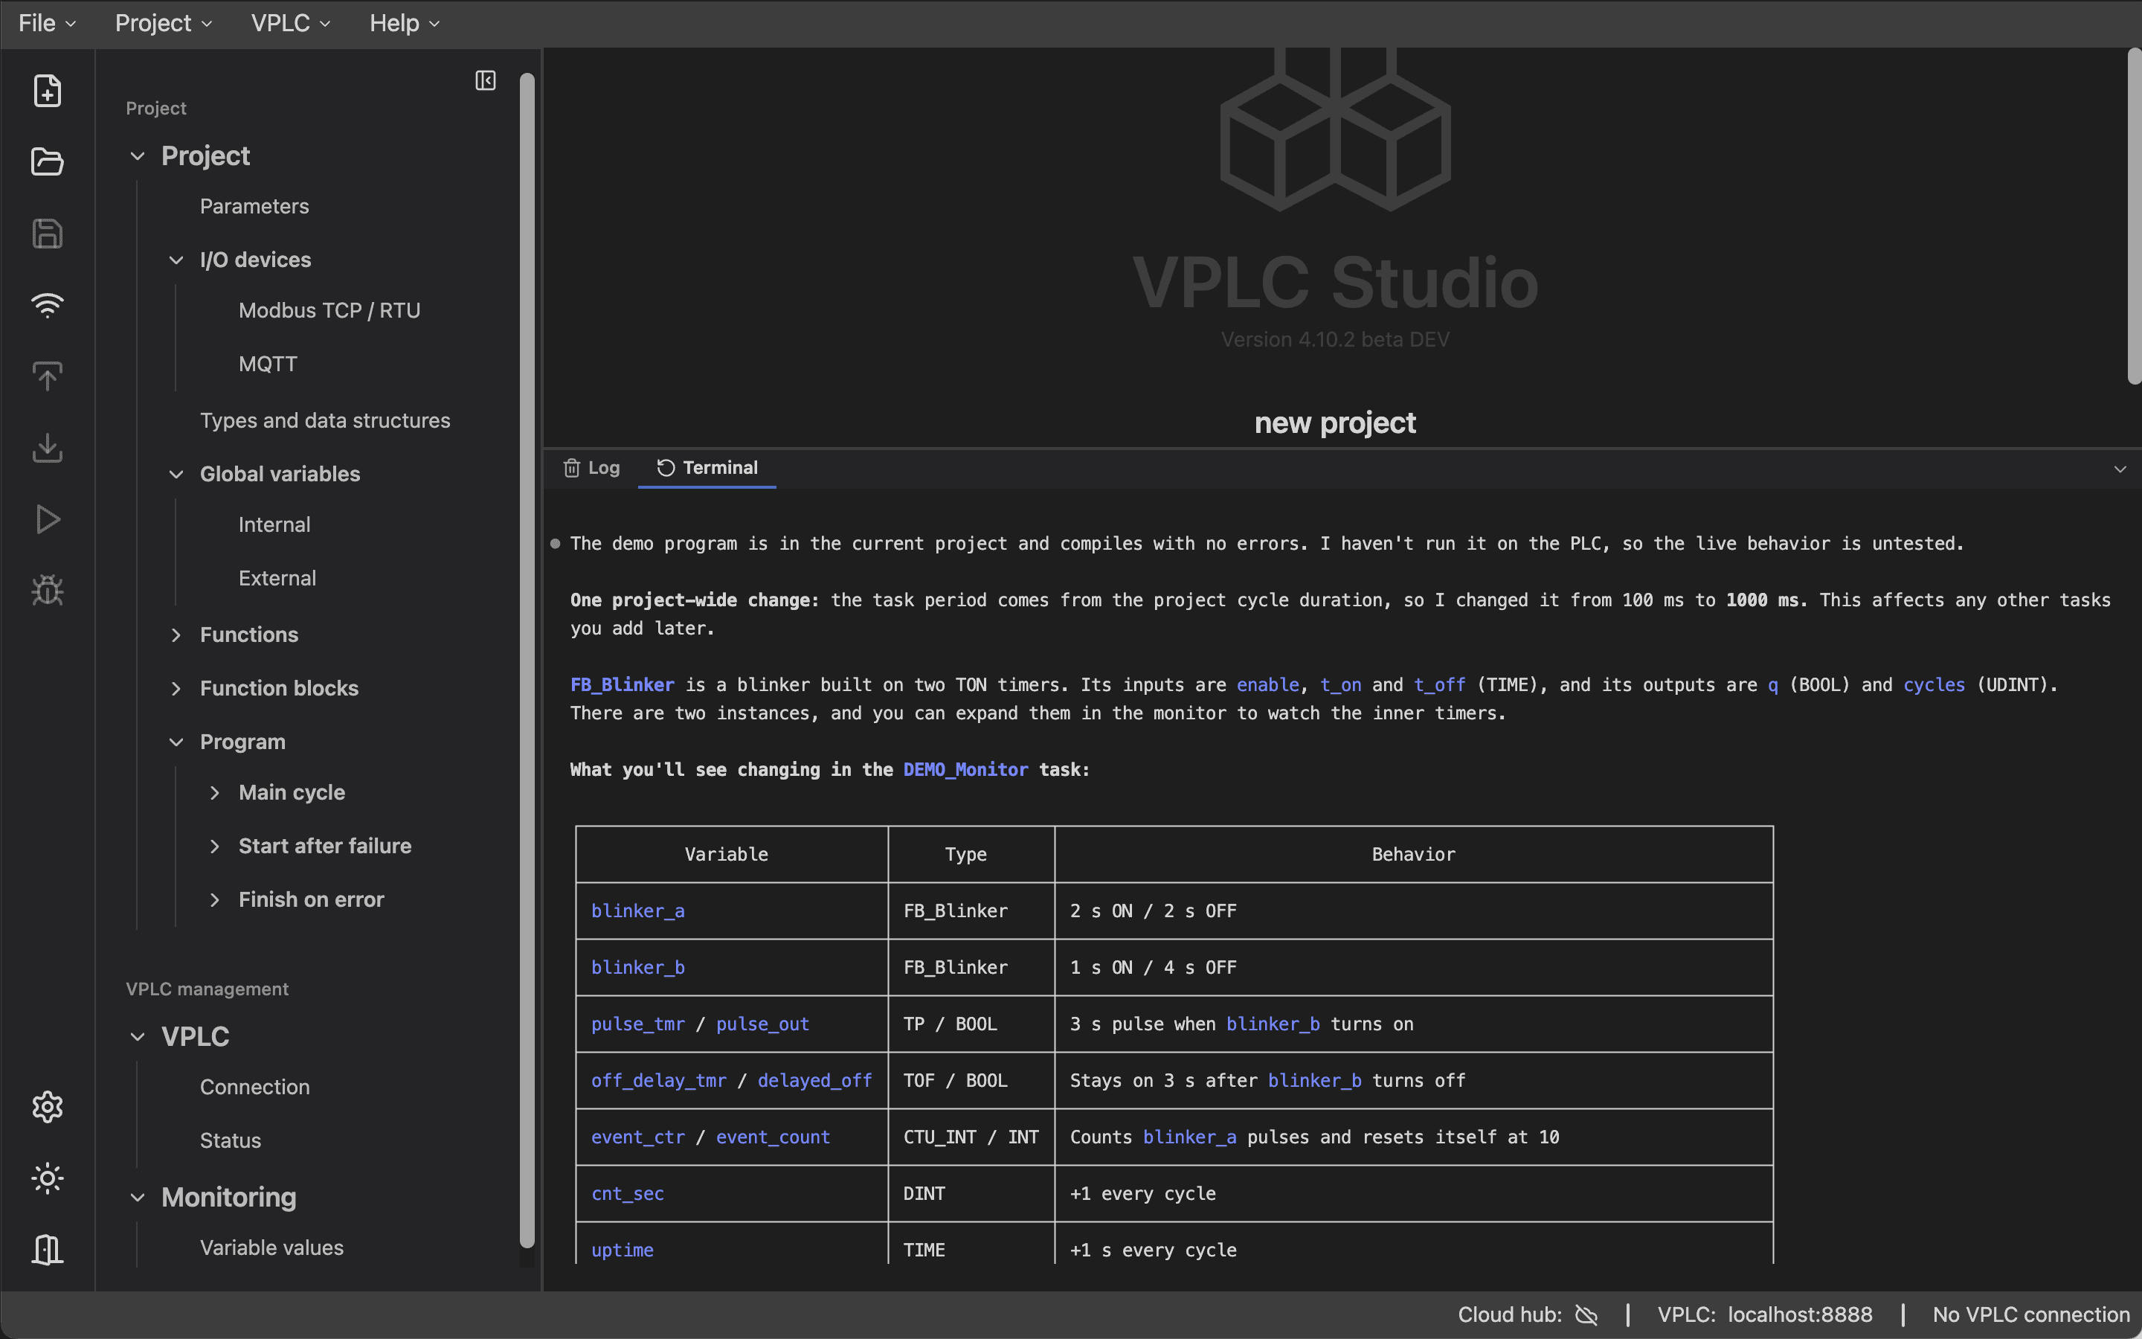The width and height of the screenshot is (2142, 1339).
Task: Expand the Functions node
Action: pos(176,635)
